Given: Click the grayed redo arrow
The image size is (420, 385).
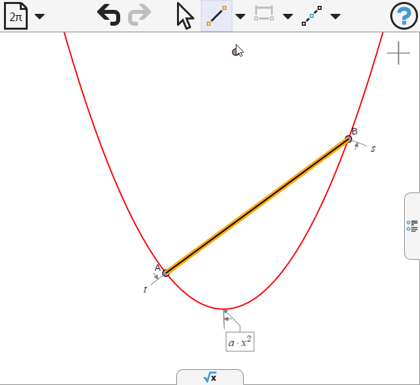Looking at the screenshot, I should (x=139, y=15).
